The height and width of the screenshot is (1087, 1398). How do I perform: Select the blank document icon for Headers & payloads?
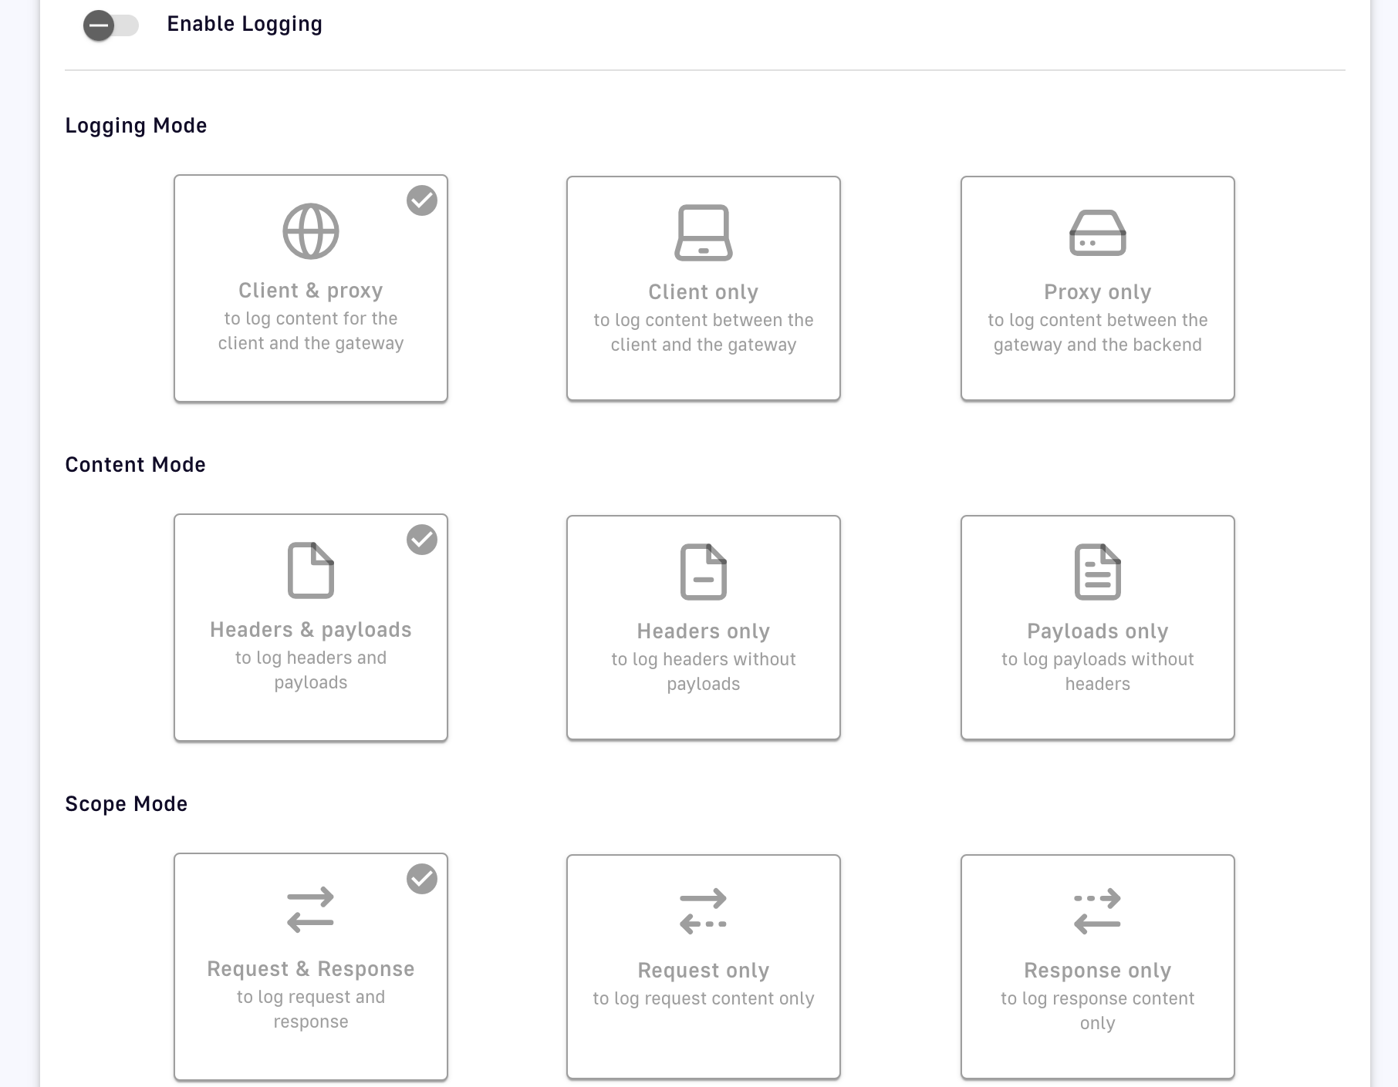311,570
